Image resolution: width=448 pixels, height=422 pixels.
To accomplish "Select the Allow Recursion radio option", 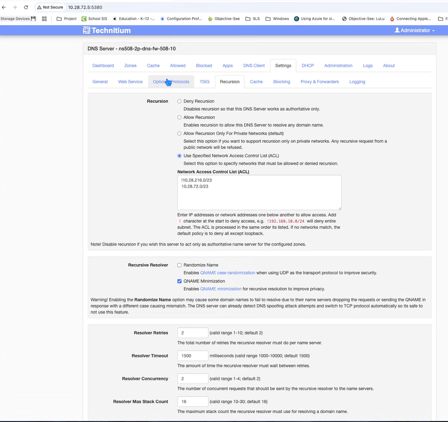I will pyautogui.click(x=180, y=117).
